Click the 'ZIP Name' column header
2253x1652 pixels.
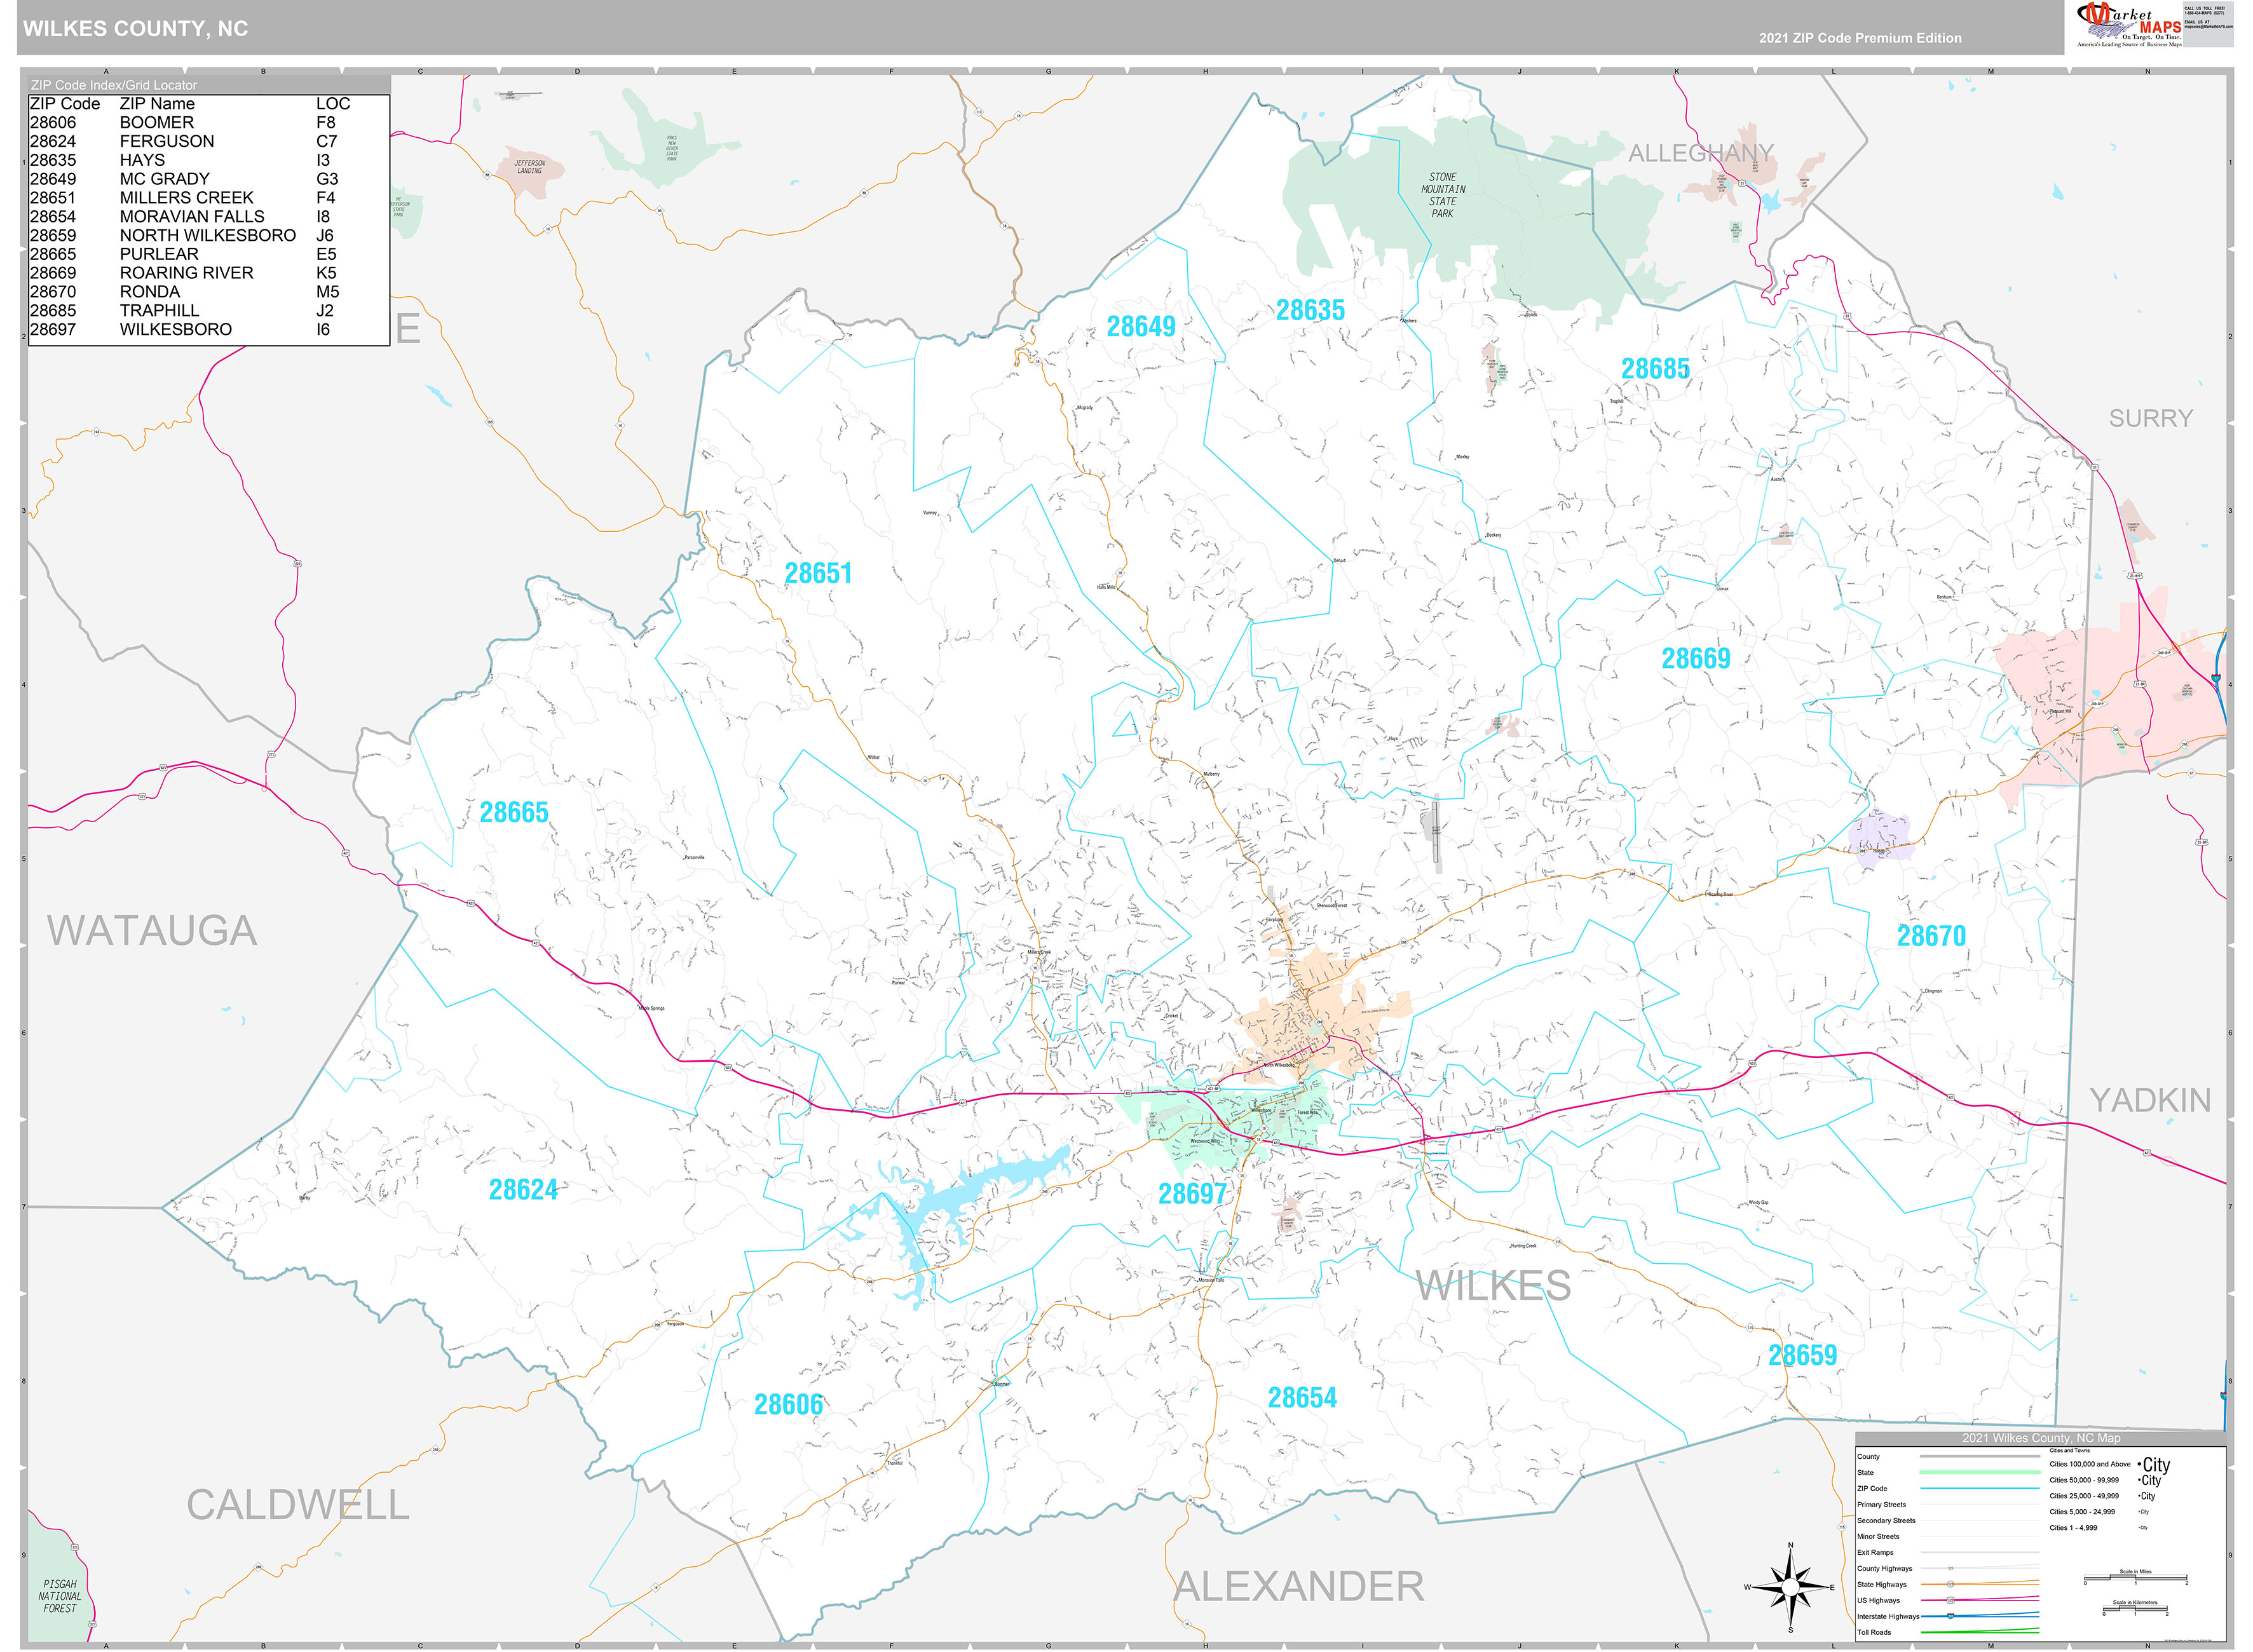point(157,104)
